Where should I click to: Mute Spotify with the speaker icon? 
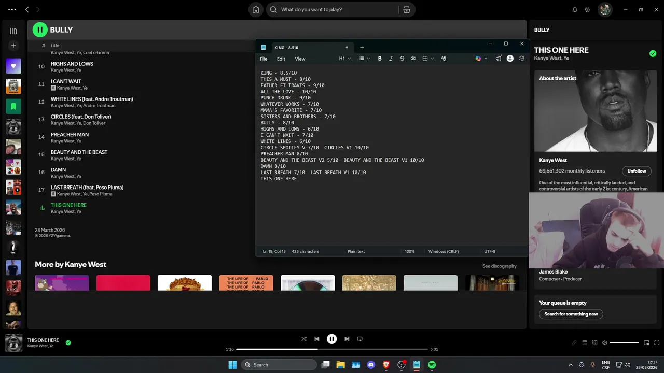pos(604,342)
